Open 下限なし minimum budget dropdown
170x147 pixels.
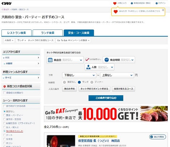[79, 75]
